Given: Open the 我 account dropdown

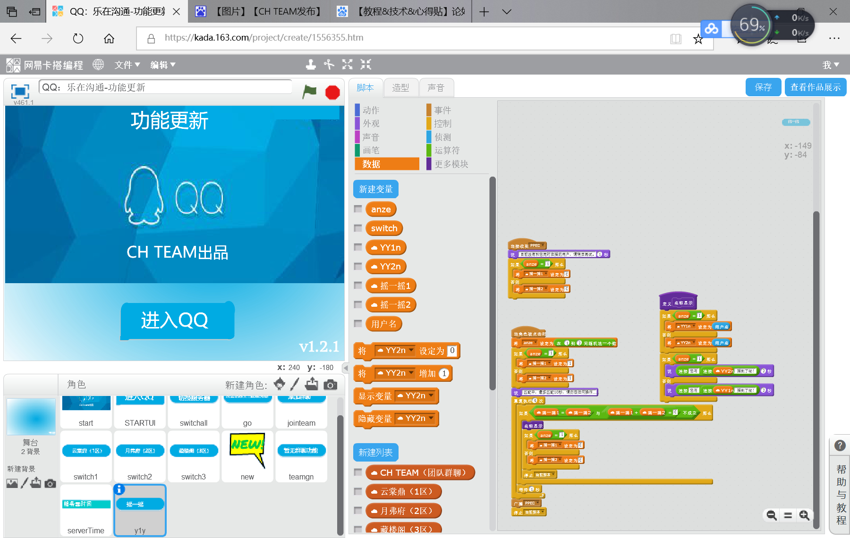Looking at the screenshot, I should [831, 65].
